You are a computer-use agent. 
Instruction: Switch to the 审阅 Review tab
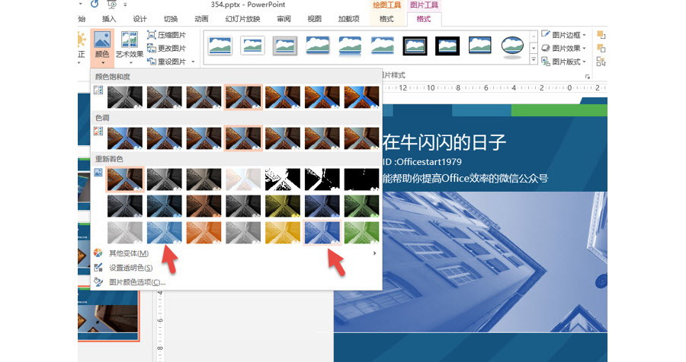(284, 19)
